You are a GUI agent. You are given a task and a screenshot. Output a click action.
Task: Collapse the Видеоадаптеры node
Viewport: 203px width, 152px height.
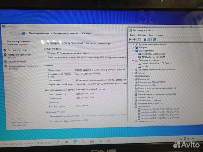pos(133,51)
